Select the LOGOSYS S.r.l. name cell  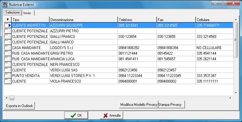84,47
